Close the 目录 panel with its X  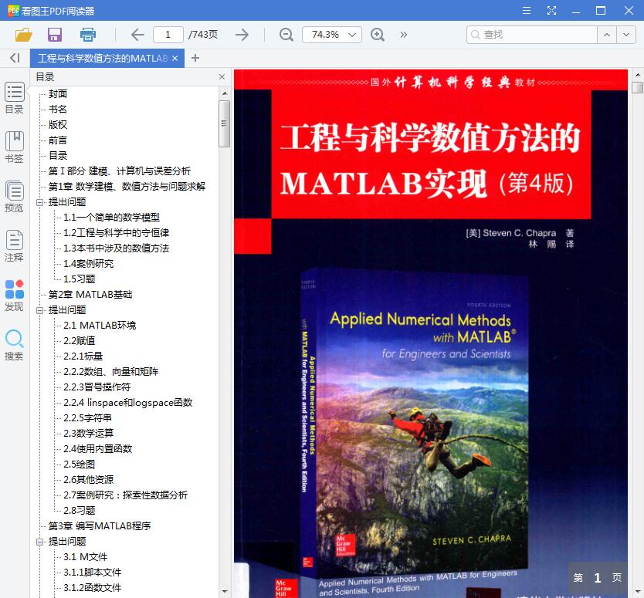click(222, 76)
